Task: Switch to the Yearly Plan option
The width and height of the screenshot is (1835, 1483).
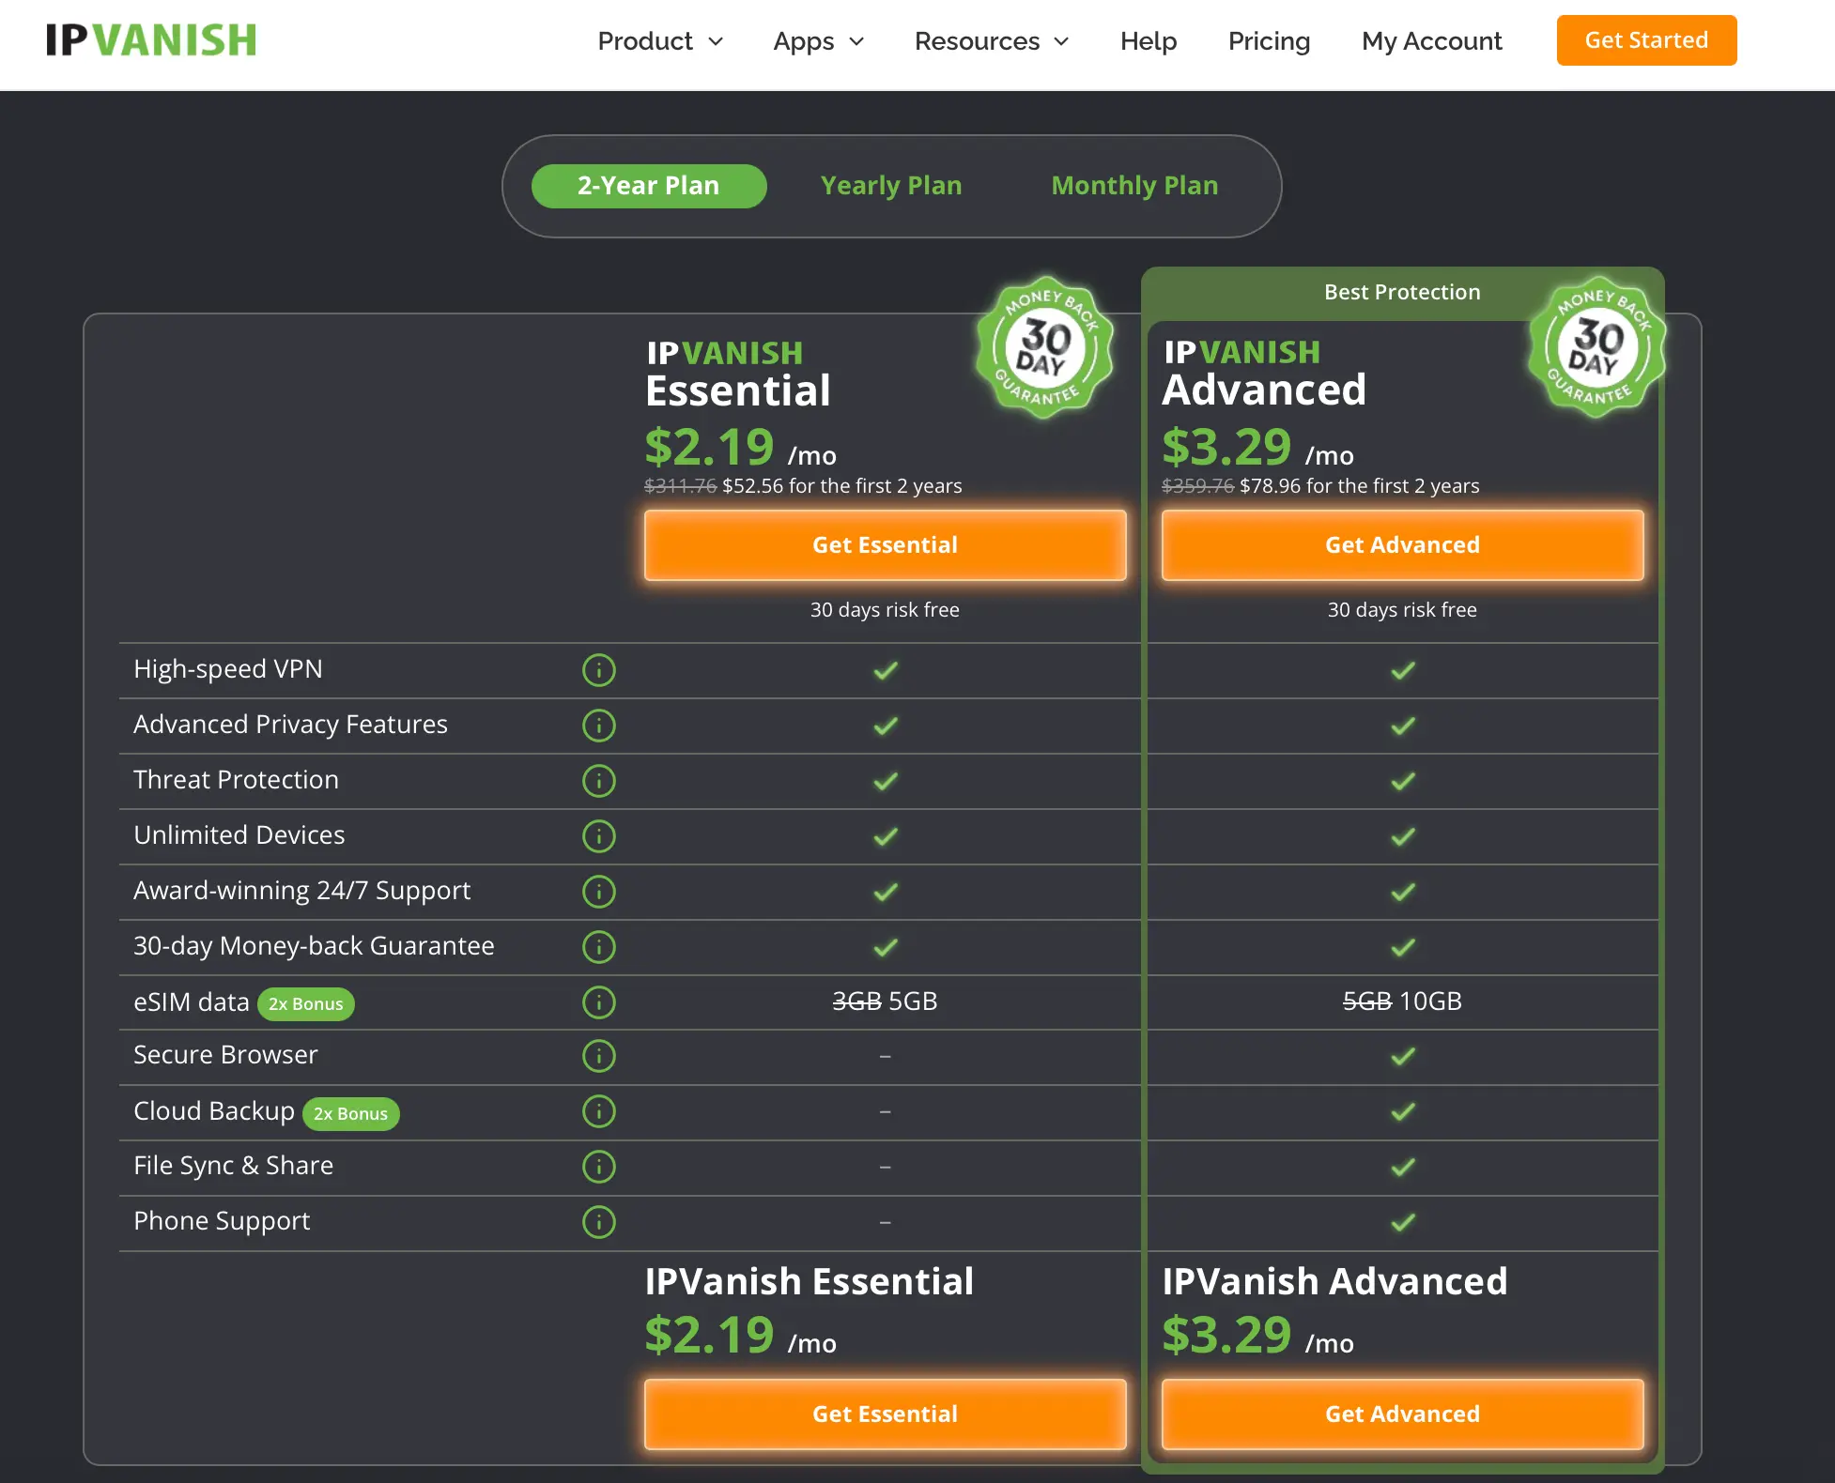Action: tap(890, 185)
